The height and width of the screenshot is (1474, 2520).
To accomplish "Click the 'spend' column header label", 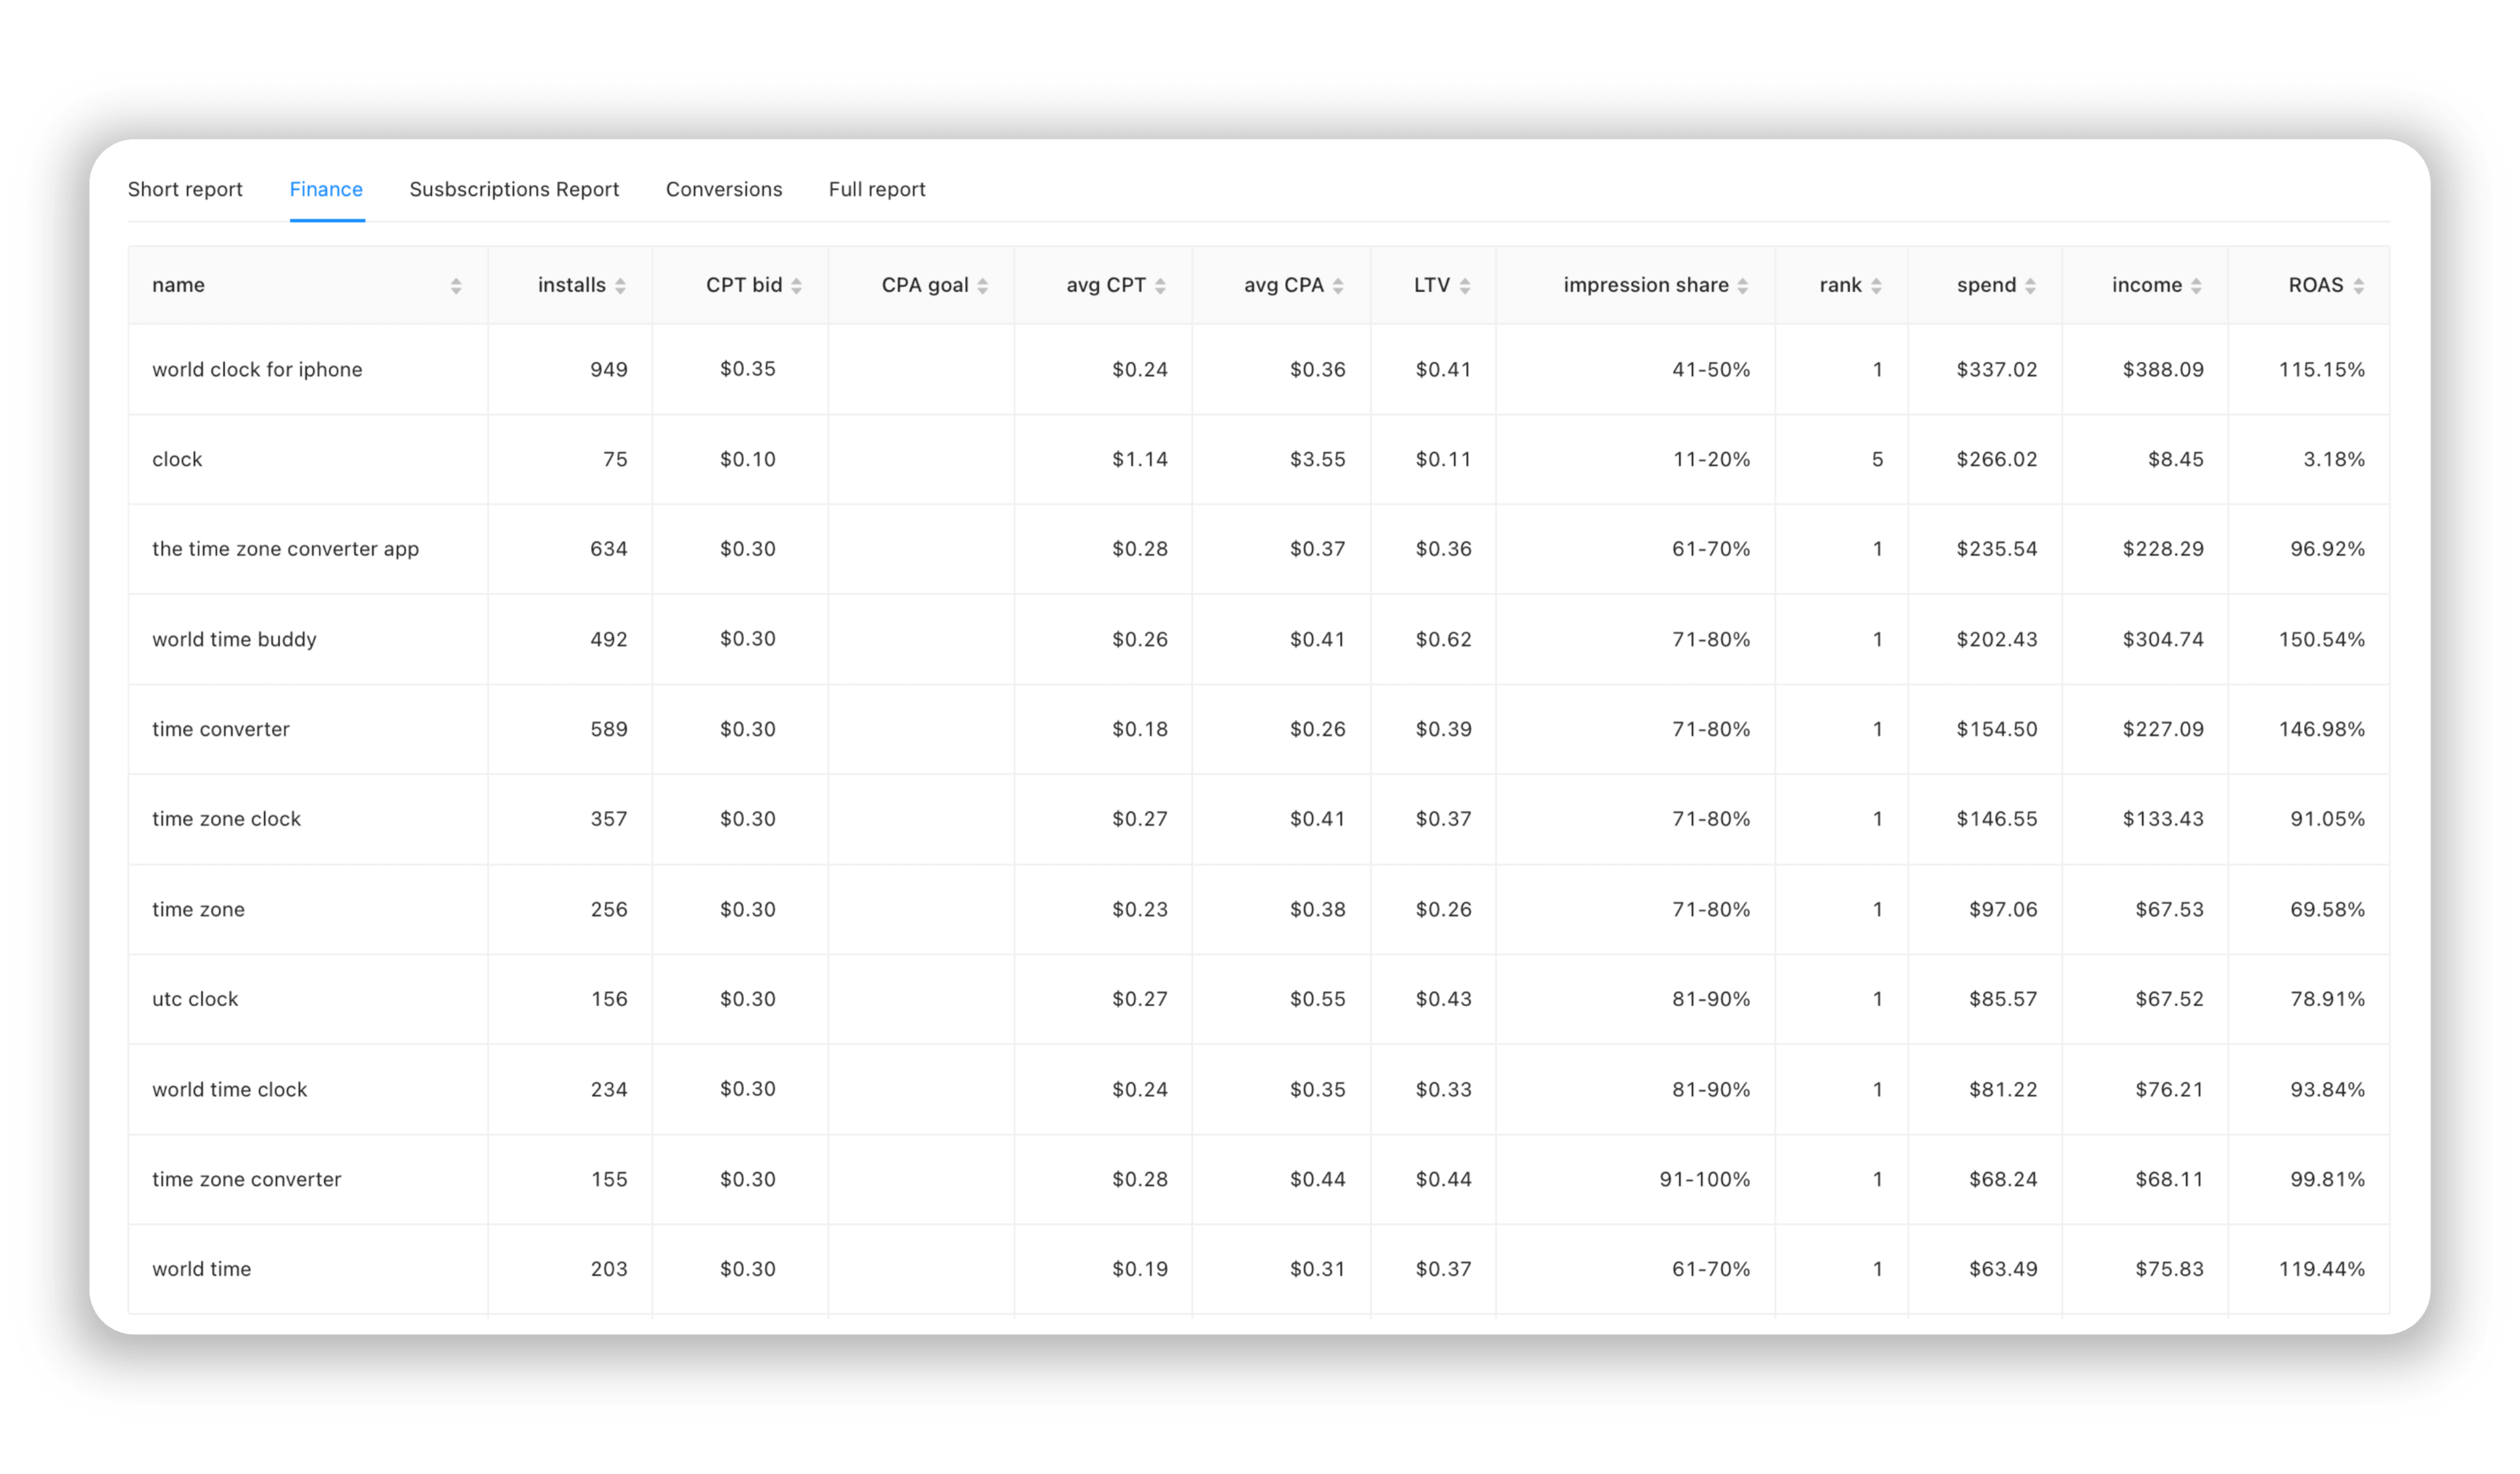I will click(1987, 285).
